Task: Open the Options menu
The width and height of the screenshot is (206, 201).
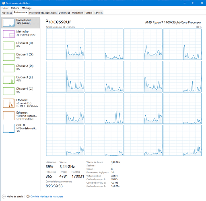Action: point(15,8)
